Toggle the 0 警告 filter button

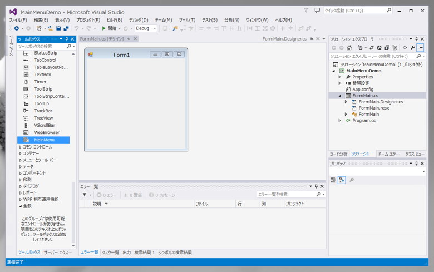[x=132, y=195]
